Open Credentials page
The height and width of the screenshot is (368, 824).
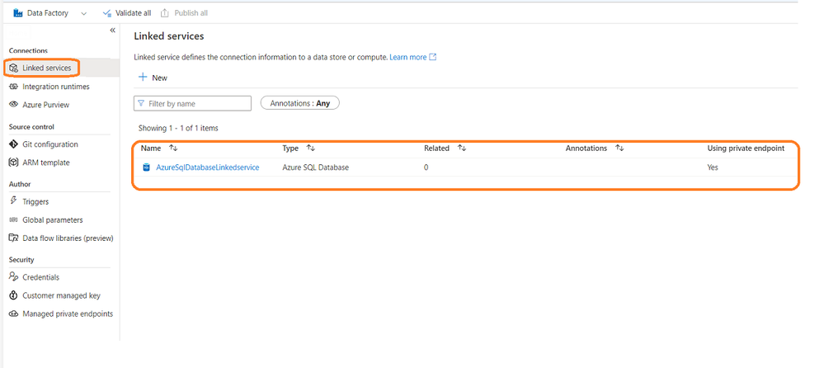point(40,277)
